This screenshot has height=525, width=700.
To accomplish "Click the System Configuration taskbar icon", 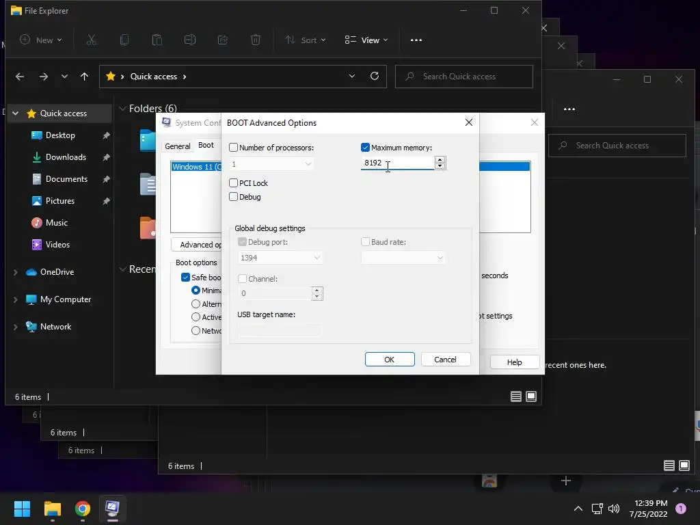I will [112, 508].
